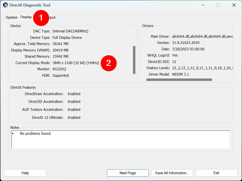The image size is (242, 181).
Task: Click AGP Texture Acceleration Enabled value
Action: coord(74,110)
